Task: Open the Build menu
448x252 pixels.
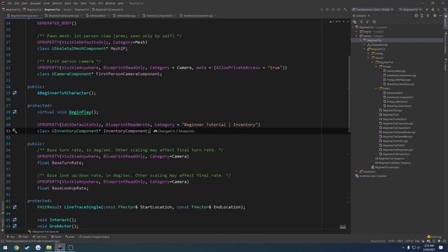Action: pyautogui.click(x=68, y=3)
